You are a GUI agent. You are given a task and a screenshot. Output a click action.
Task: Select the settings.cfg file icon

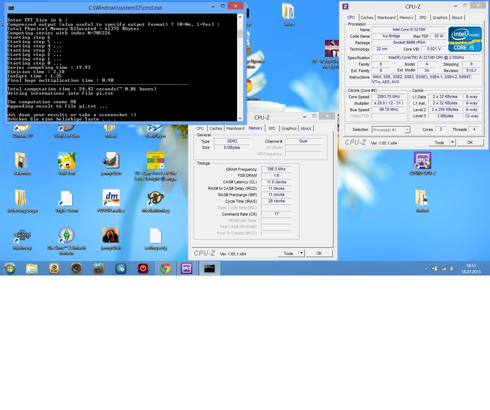(156, 238)
